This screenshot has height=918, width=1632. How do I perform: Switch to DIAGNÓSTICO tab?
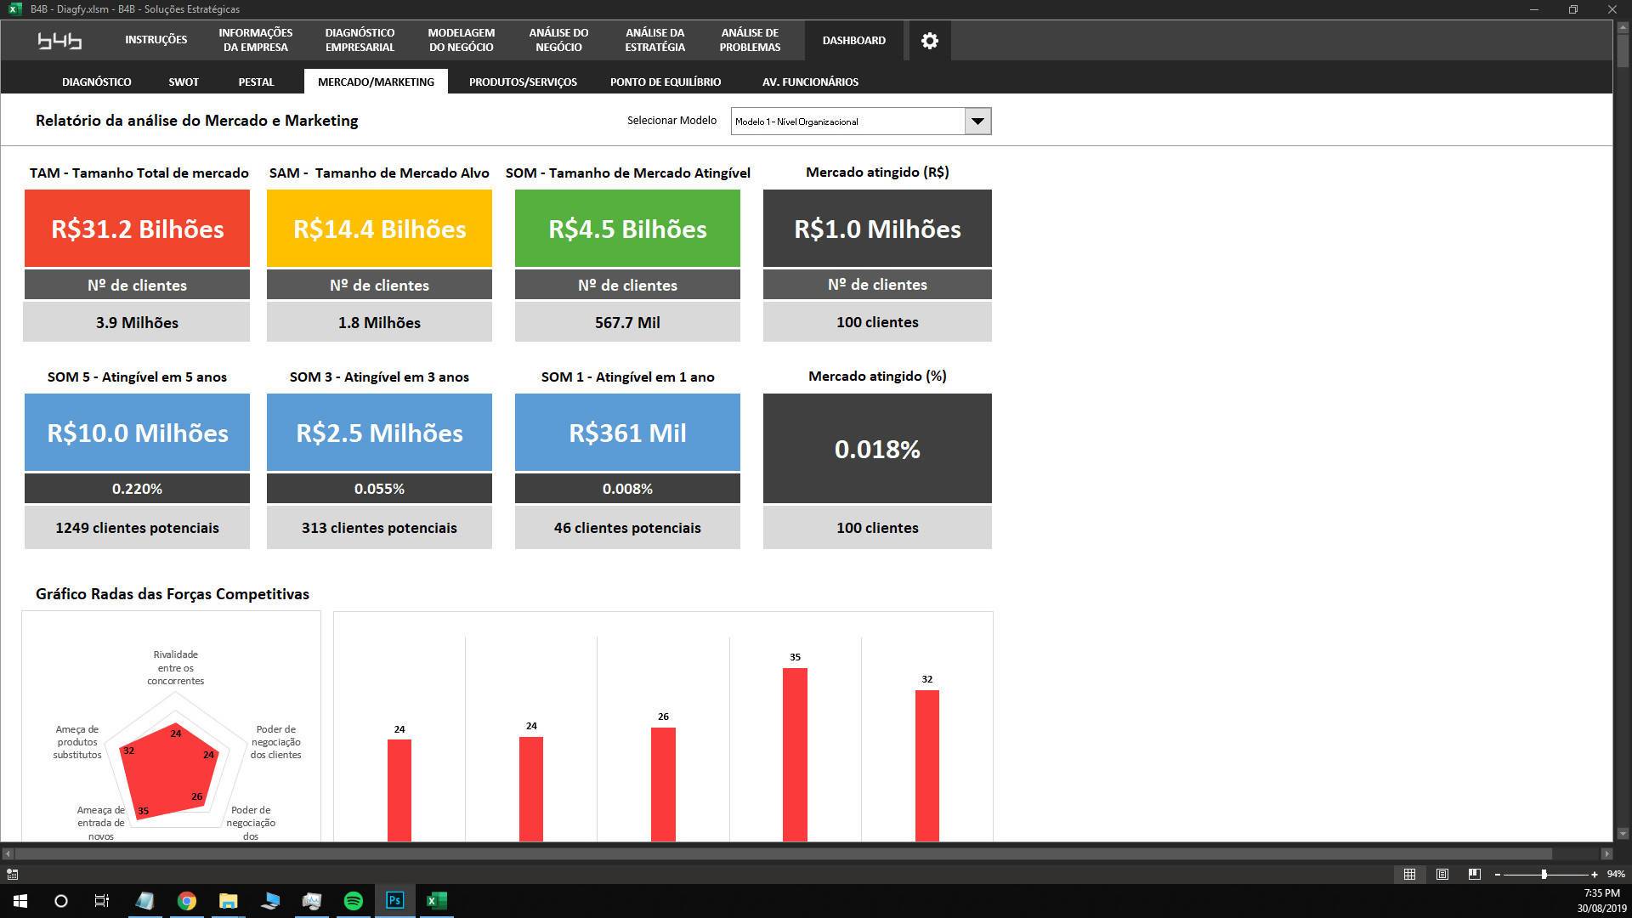pos(97,82)
